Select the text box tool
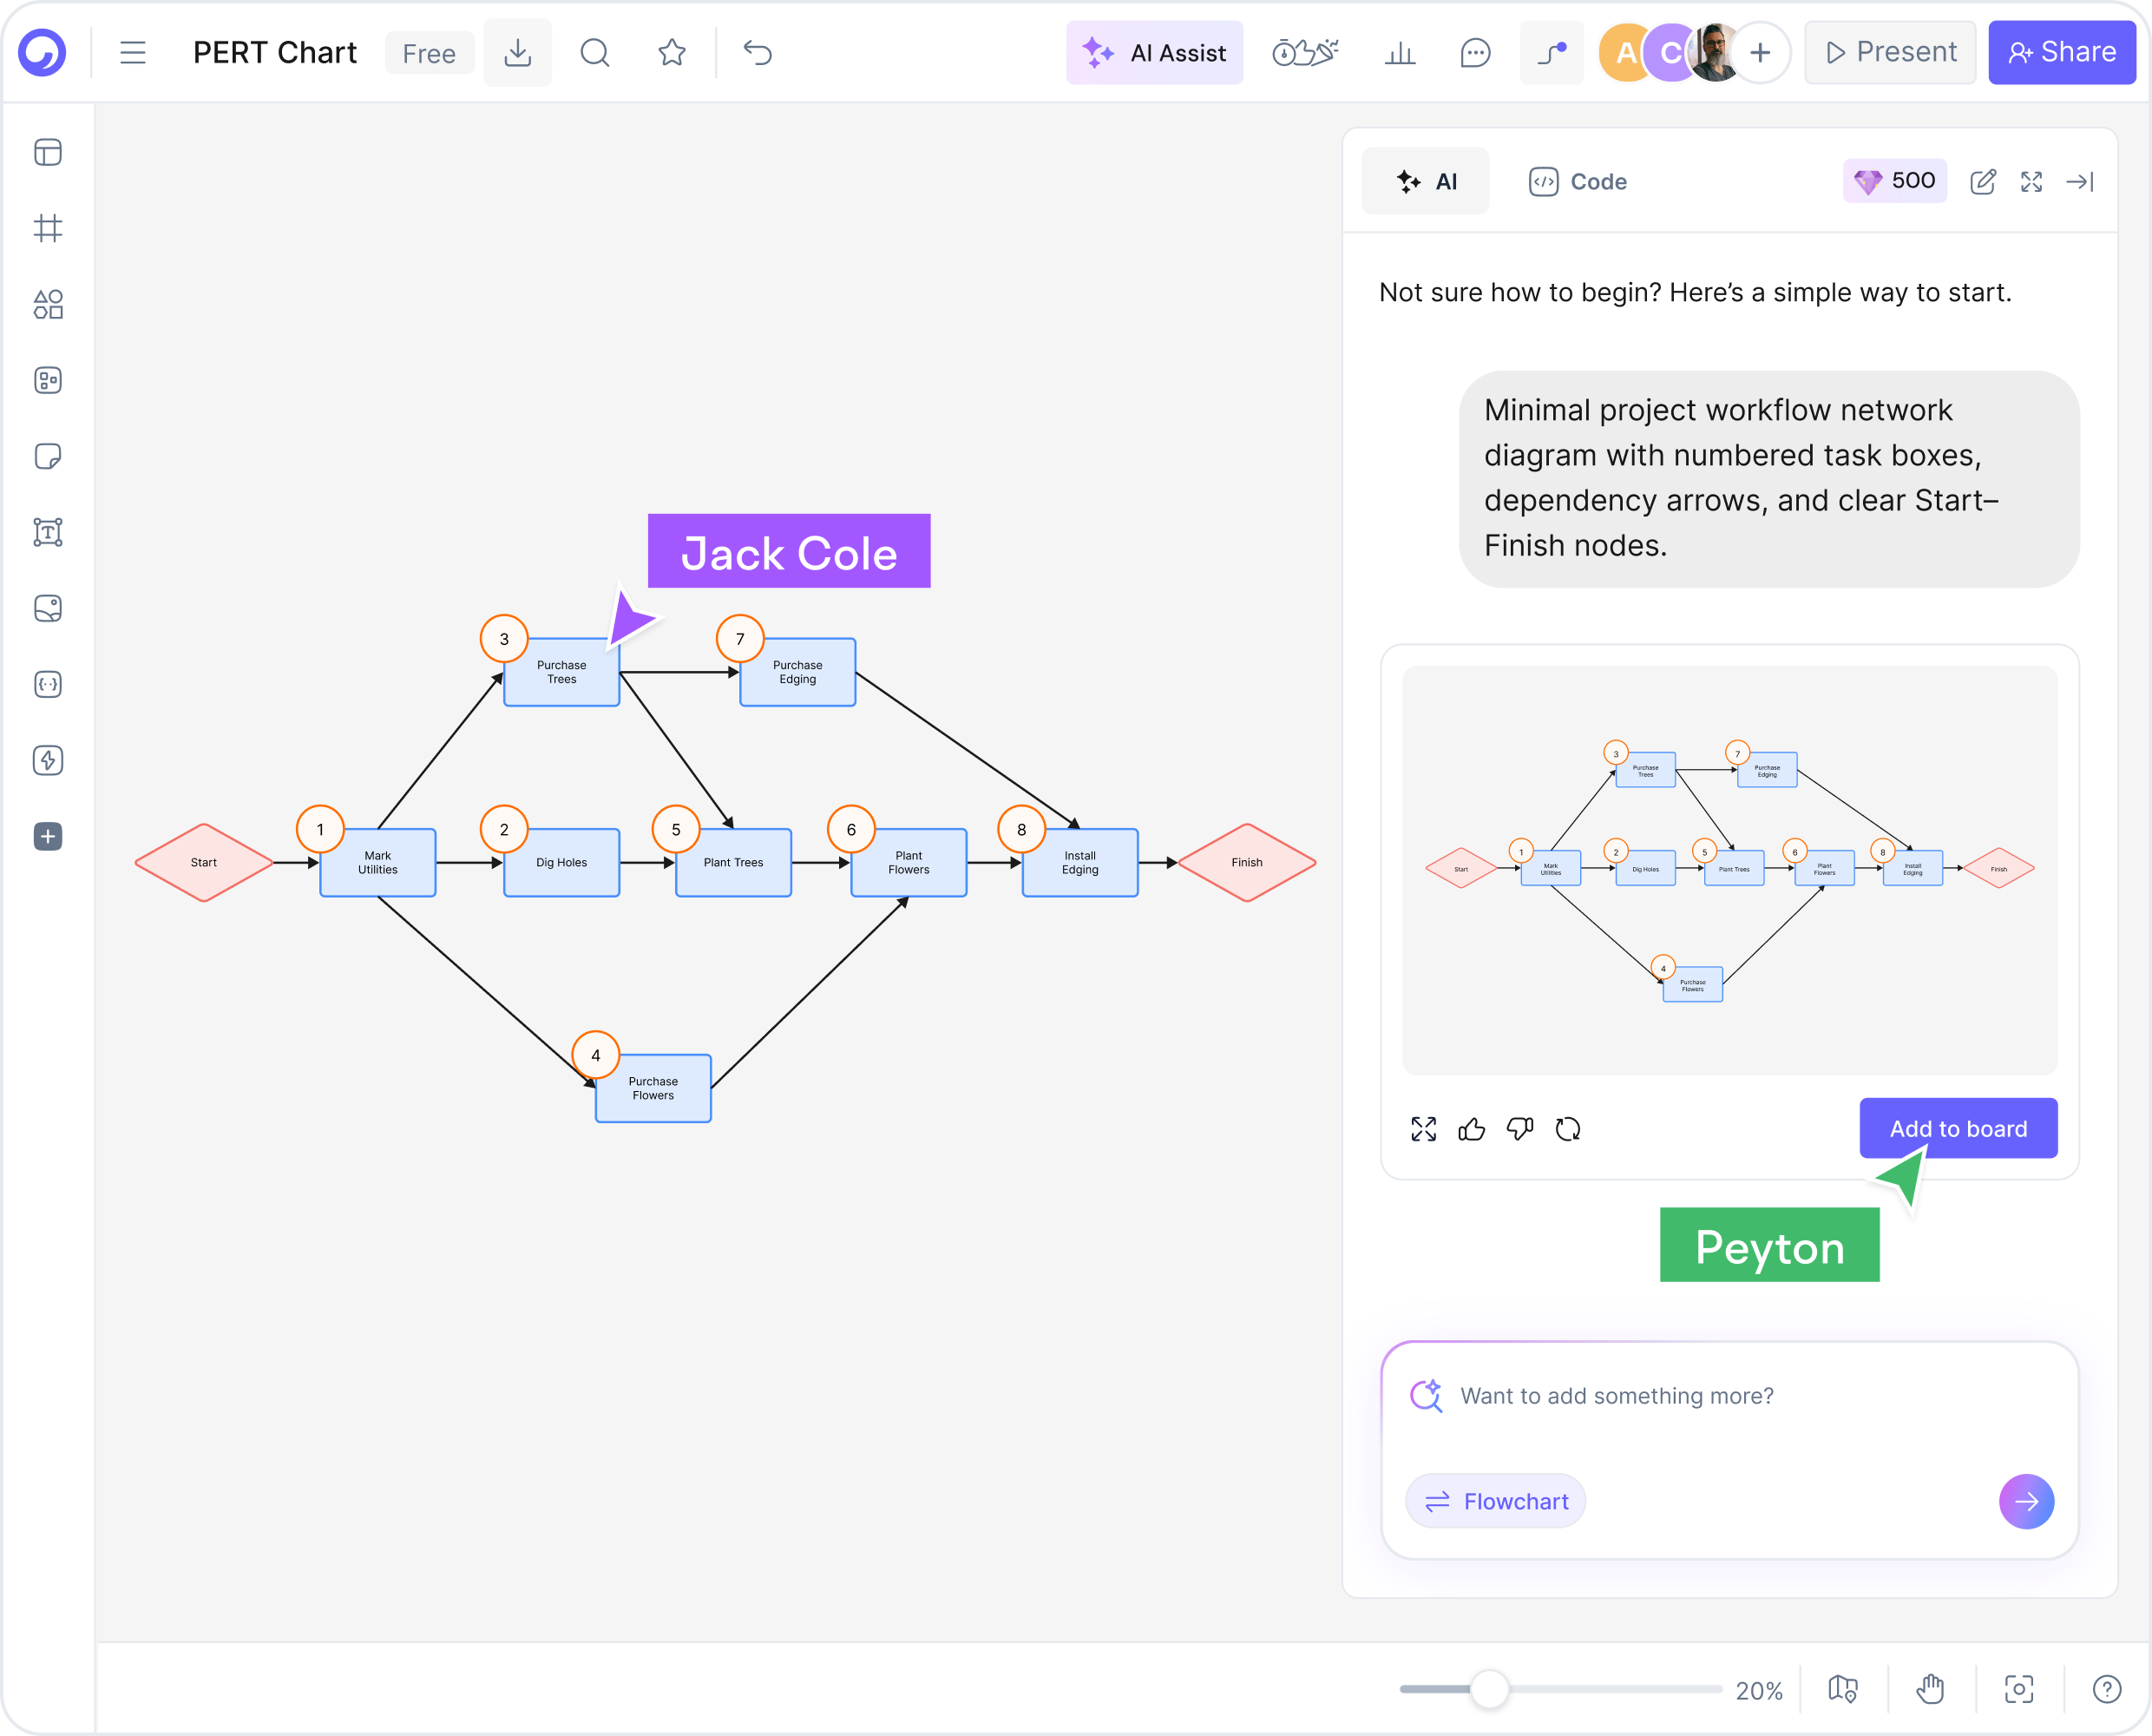 point(48,532)
